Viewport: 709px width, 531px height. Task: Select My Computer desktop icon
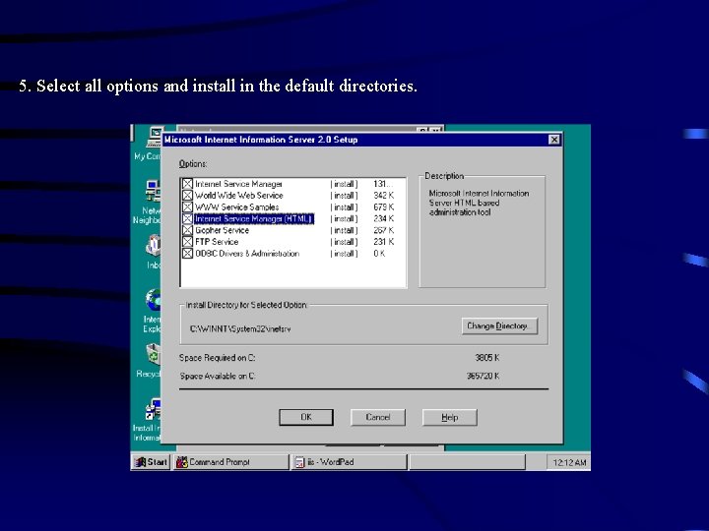point(149,144)
